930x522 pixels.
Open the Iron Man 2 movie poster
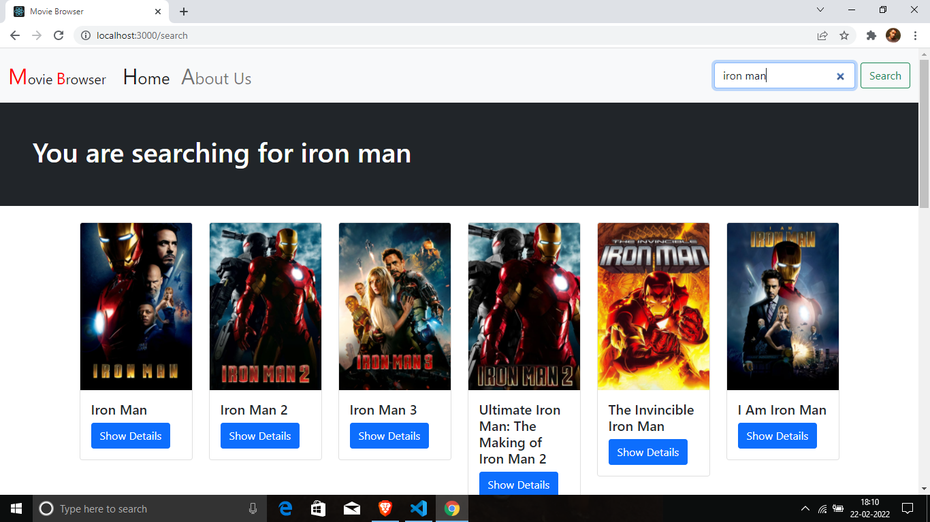click(265, 306)
